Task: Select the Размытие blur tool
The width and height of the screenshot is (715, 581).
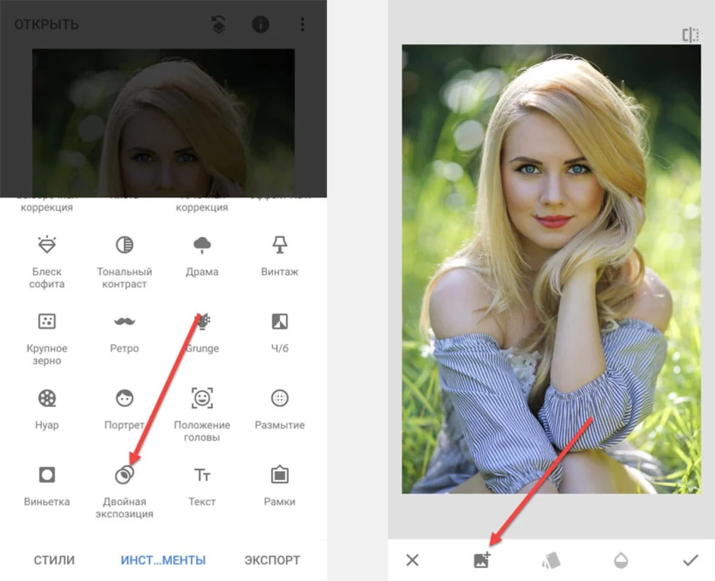Action: [x=279, y=409]
